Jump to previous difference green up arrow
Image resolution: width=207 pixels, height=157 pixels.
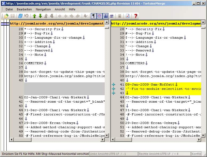click(34, 16)
